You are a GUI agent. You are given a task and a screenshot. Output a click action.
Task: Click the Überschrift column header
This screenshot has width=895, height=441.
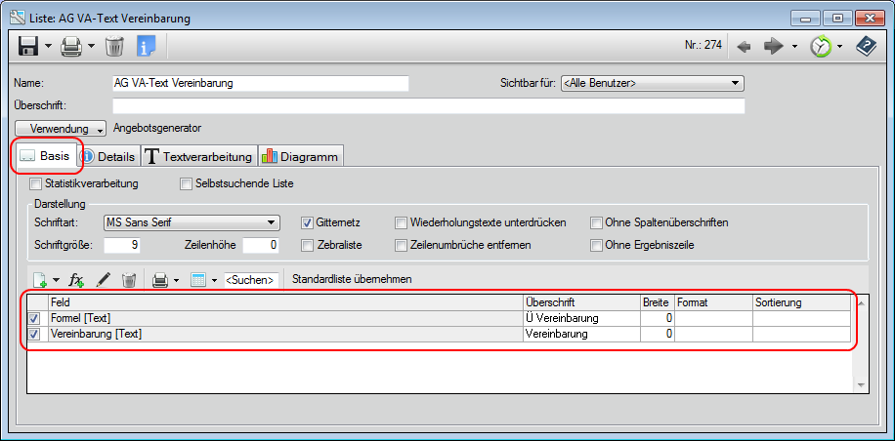(581, 303)
